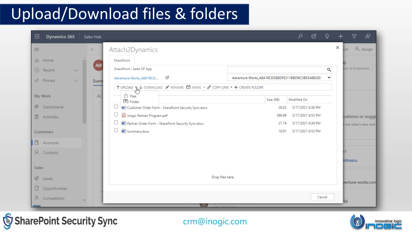Open the Adventure Works folder dropdown
Screen dimensions: 412x232
279,78
